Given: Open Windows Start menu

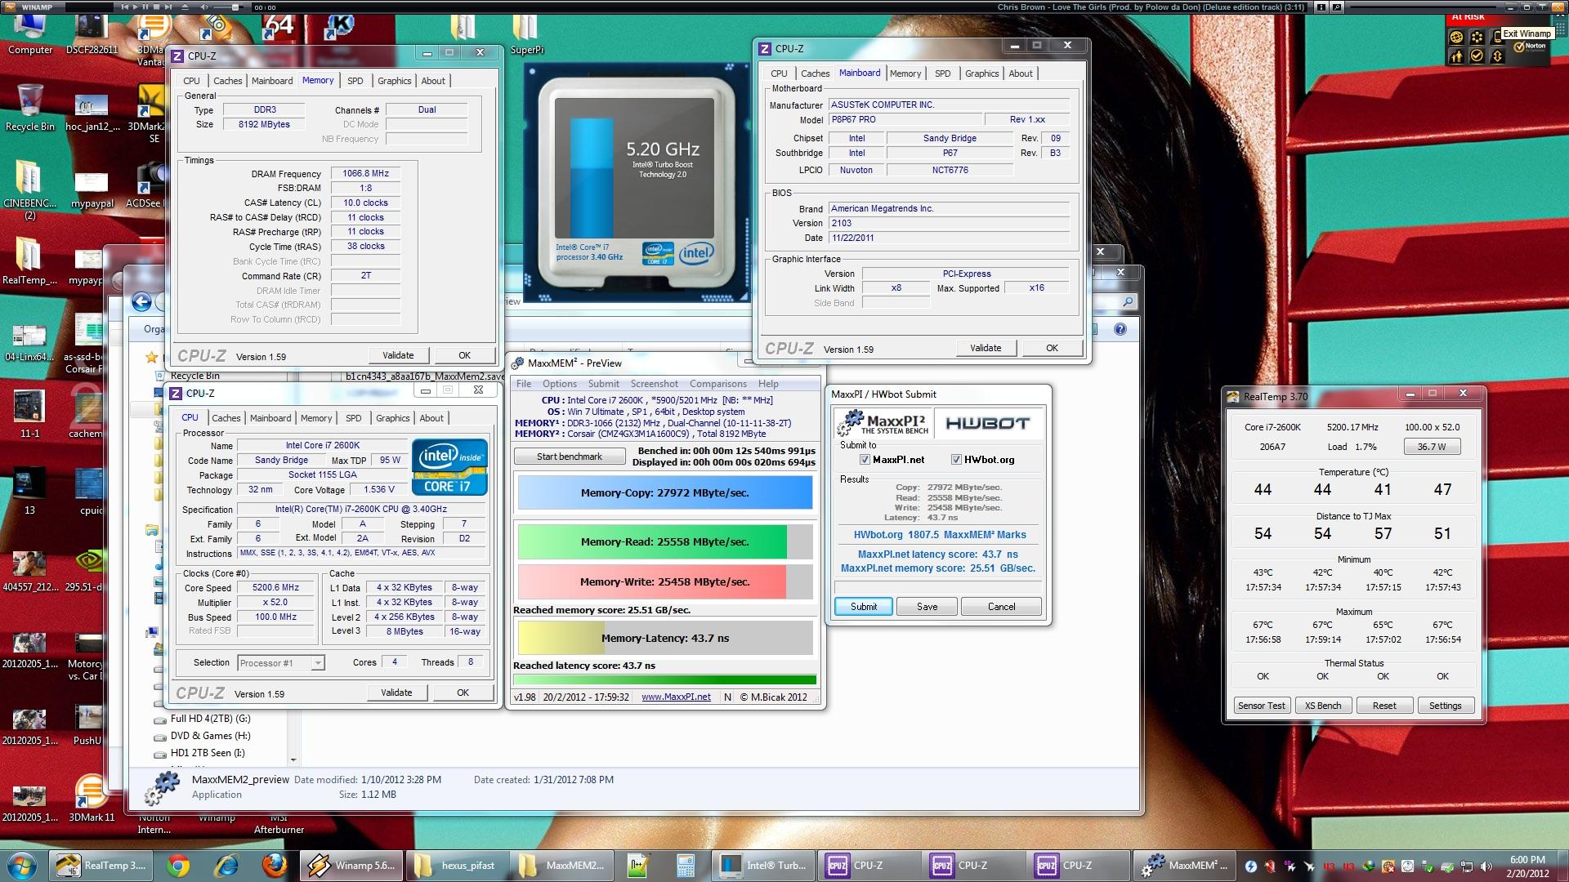Looking at the screenshot, I should (x=22, y=865).
